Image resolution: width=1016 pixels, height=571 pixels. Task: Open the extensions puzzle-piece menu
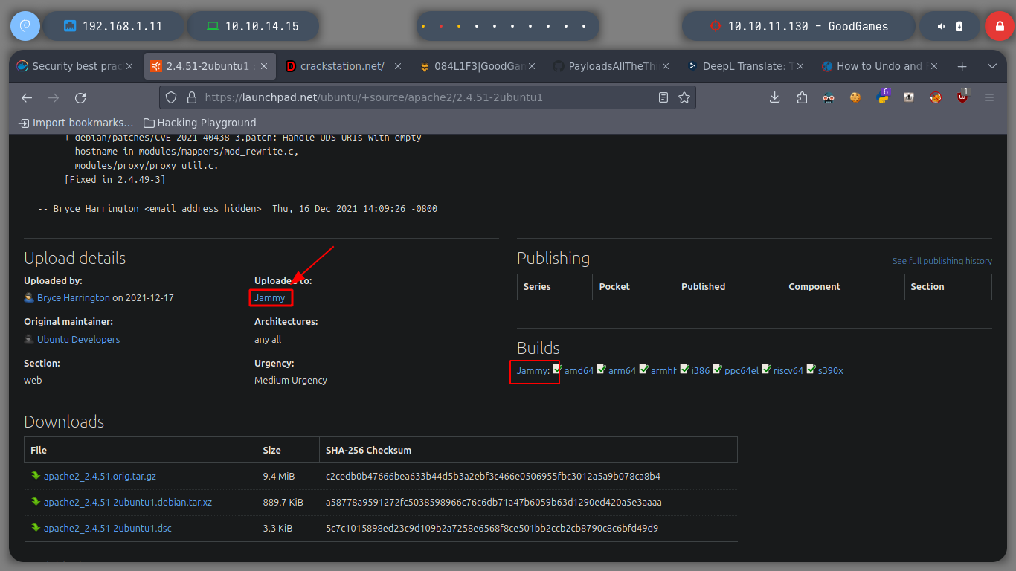tap(802, 97)
